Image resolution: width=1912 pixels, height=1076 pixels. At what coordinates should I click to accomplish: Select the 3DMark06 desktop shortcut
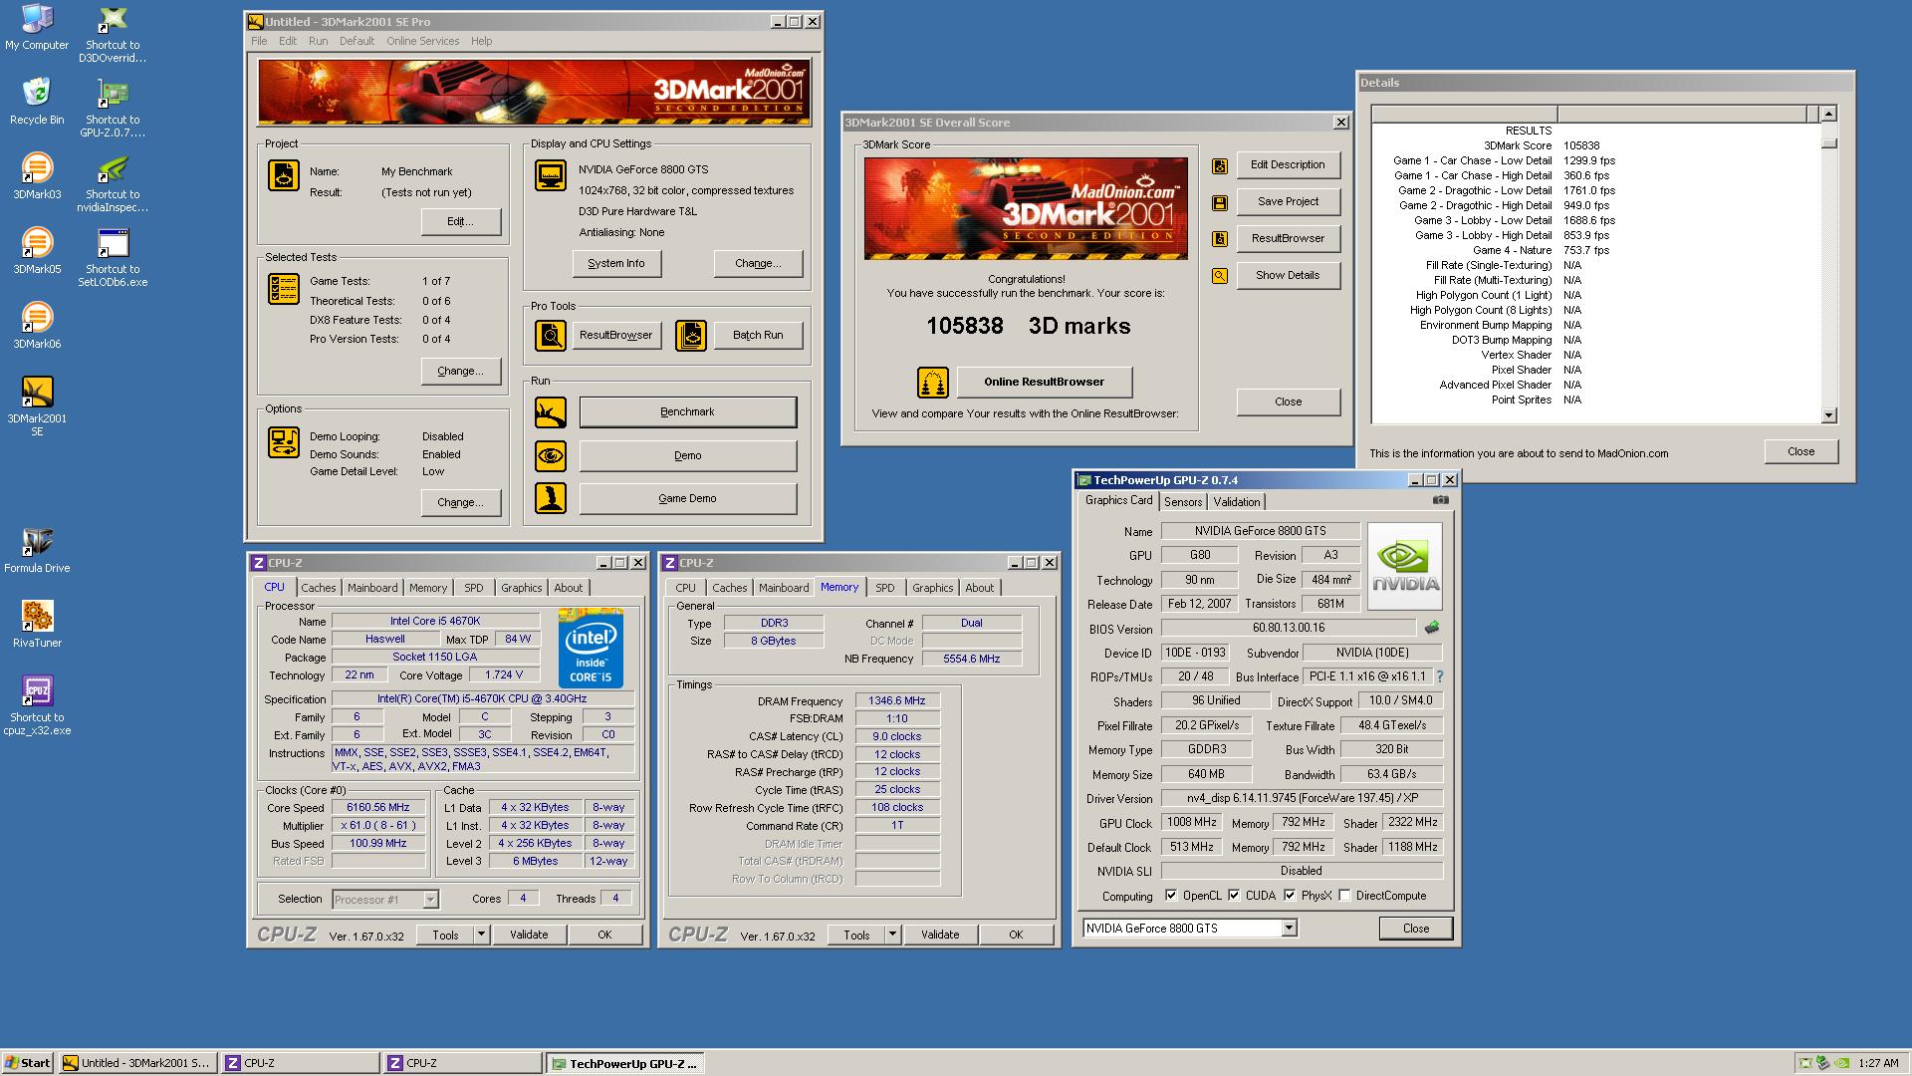tap(37, 326)
